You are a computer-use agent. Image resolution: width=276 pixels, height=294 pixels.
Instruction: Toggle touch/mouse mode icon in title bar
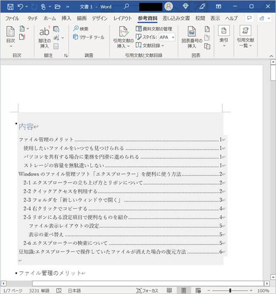coord(43,7)
